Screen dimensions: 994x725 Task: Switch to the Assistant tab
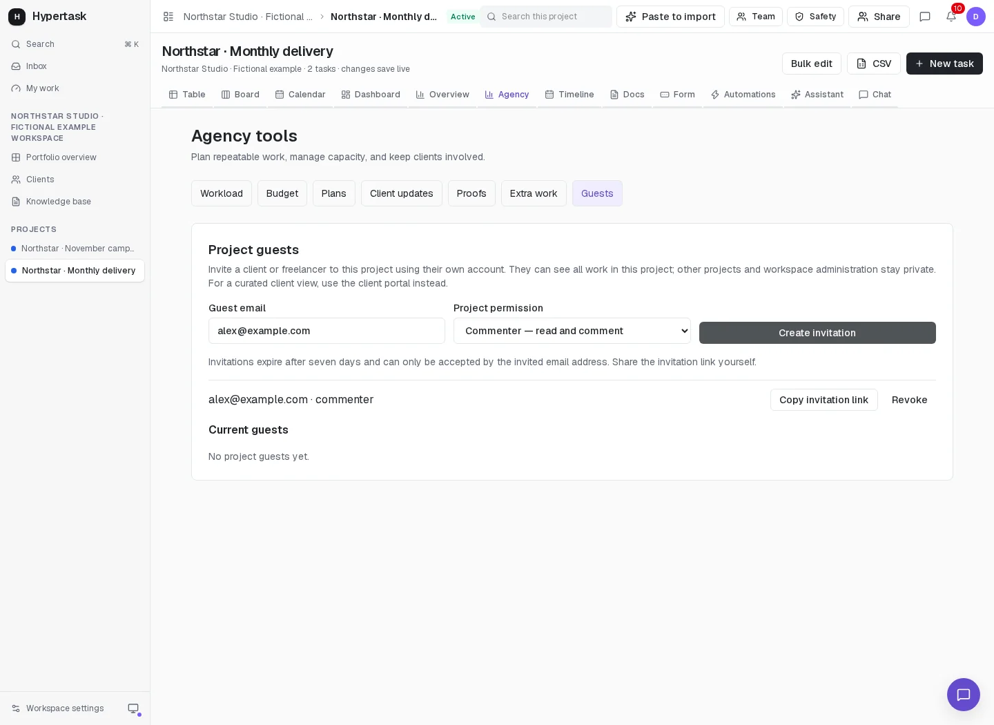point(817,95)
